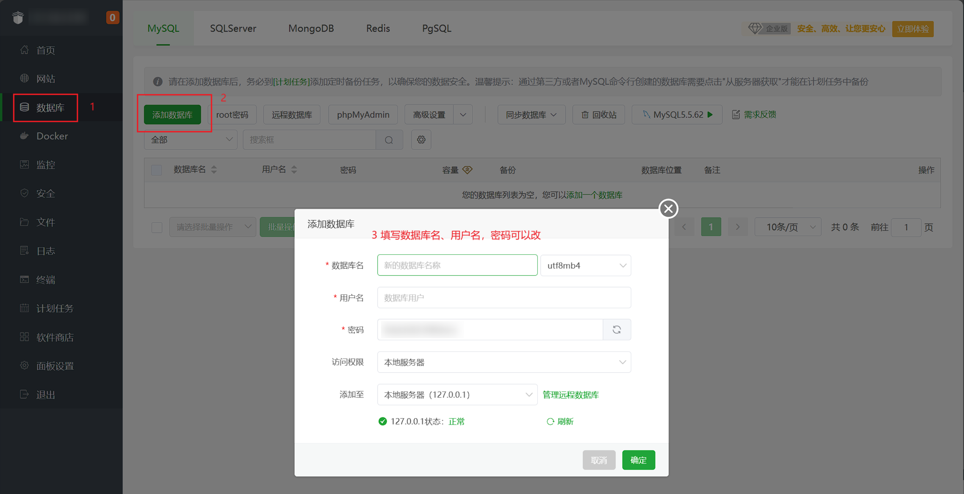This screenshot has height=494, width=964.
Task: Click the regenerate password refresh icon
Action: click(616, 329)
